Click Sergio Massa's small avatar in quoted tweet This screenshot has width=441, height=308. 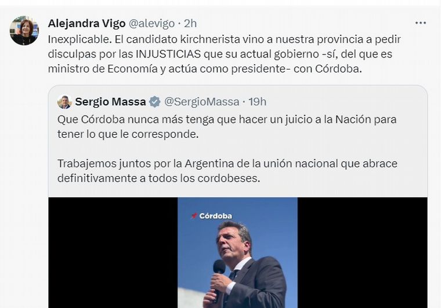click(x=64, y=102)
